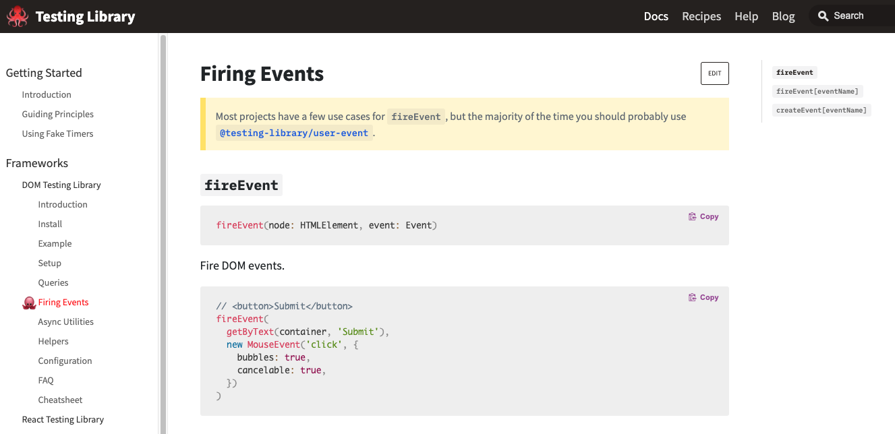This screenshot has height=434, width=895.
Task: Open the Blog navigation item
Action: (x=783, y=16)
